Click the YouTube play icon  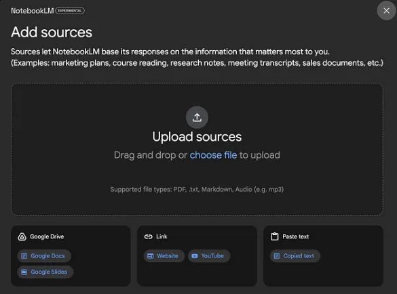coord(195,256)
